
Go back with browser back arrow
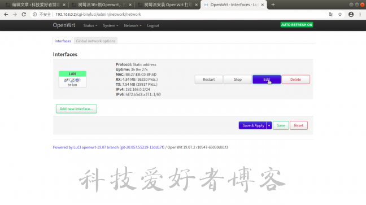coord(6,15)
